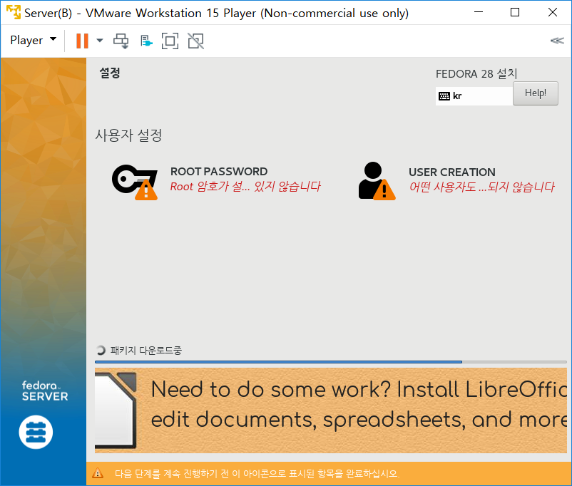Viewport: 572px width, 486px height.
Task: Click the keyboard icon next to kr
Action: [444, 96]
